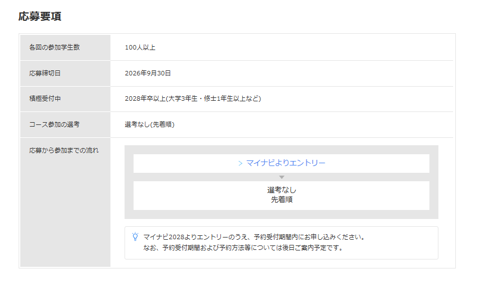Select the date 2026年9月30日
Viewport: 479px width, 282px height.
click(148, 73)
